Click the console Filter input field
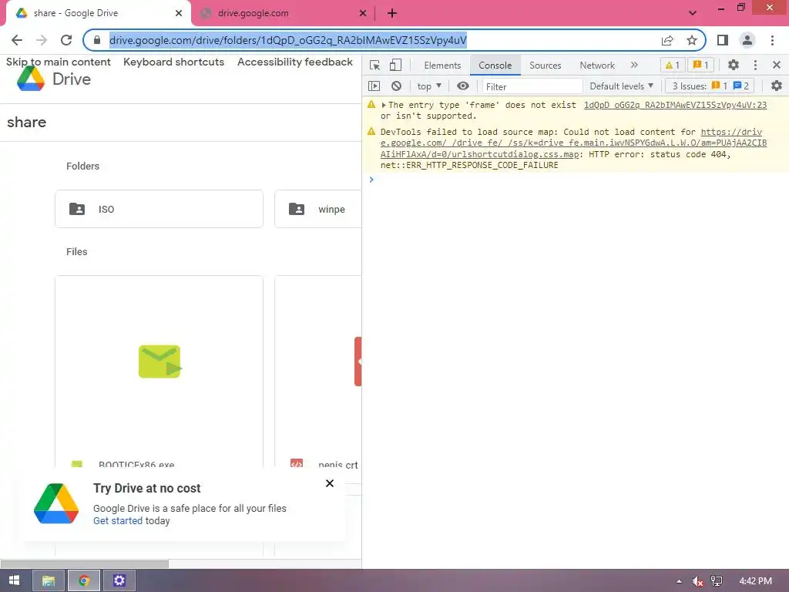The image size is (789, 592). click(x=532, y=86)
